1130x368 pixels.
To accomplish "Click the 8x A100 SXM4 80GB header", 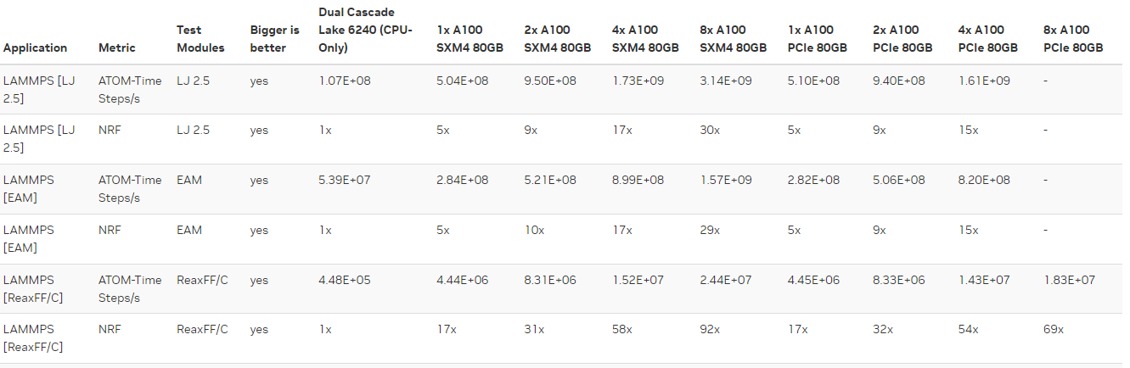I will point(733,39).
